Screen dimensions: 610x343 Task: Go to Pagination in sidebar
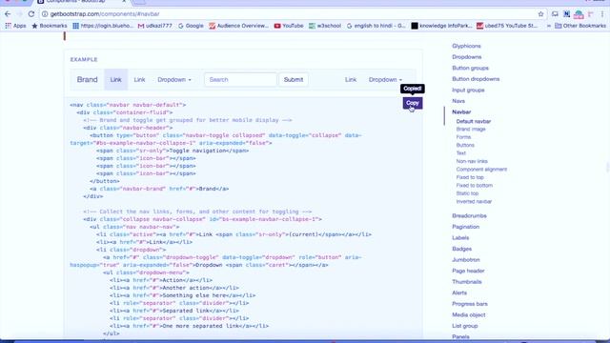(466, 227)
